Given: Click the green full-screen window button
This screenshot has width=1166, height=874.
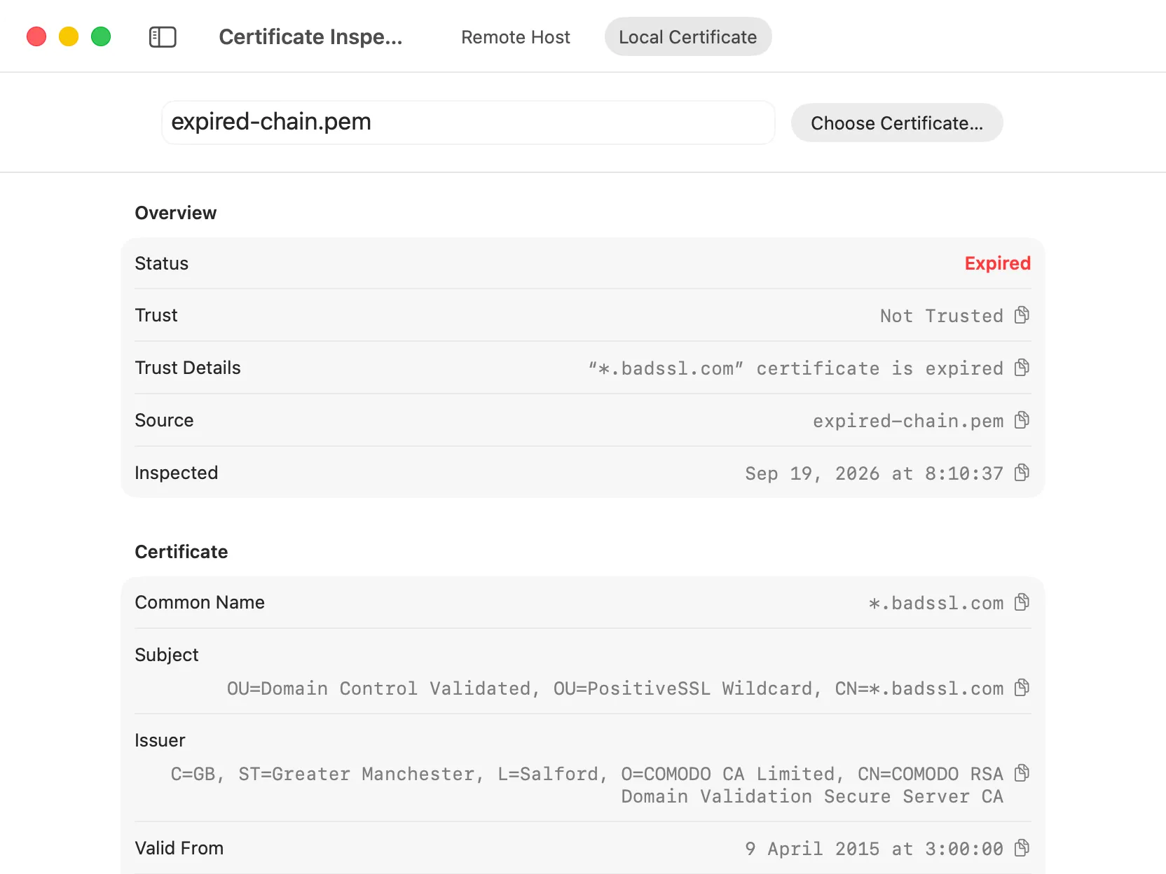Looking at the screenshot, I should coord(101,36).
